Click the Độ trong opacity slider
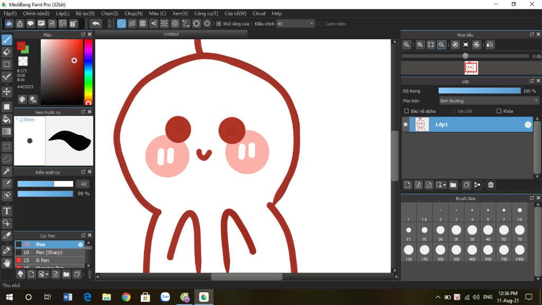Viewport: 542px width, 305px height. 479,91
